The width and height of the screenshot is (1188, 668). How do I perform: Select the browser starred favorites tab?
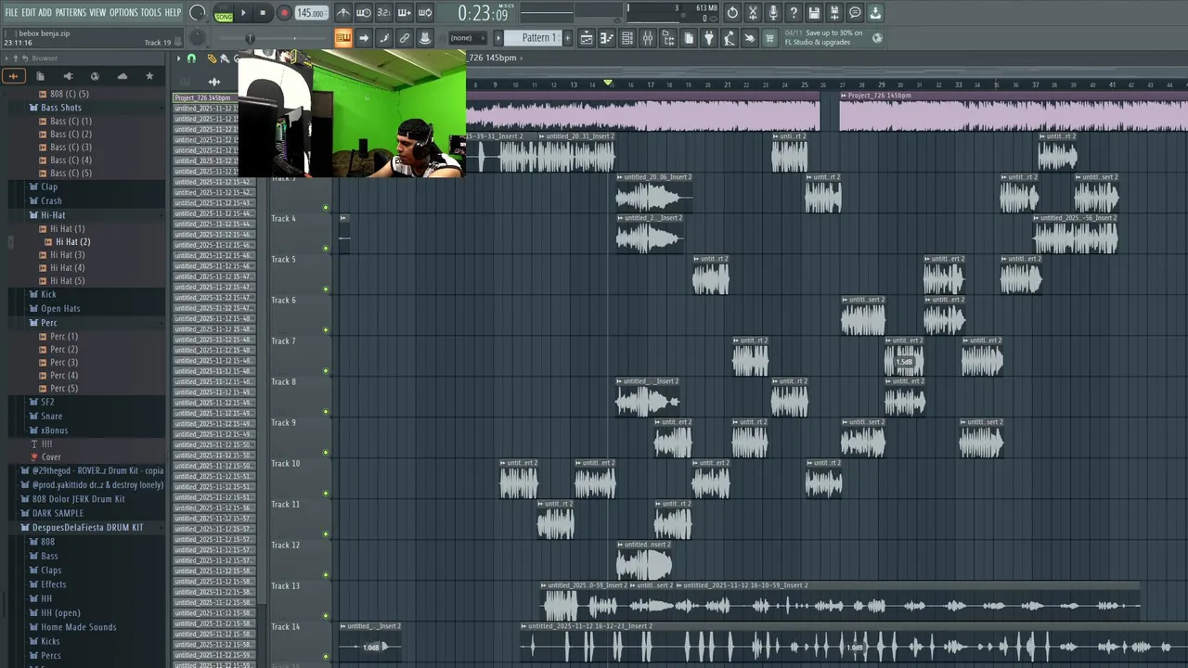click(149, 76)
